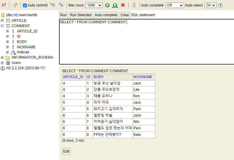234x160 pixels.
Task: Click the jdbc:h2:mem:testdb database icon
Action: tap(3, 15)
